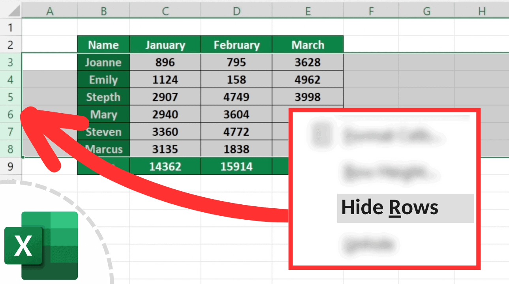Select the row 9 header
The image size is (509, 284).
coord(11,166)
